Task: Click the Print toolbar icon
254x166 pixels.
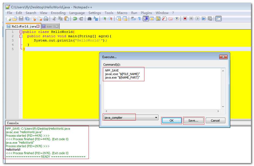Action: [46, 19]
